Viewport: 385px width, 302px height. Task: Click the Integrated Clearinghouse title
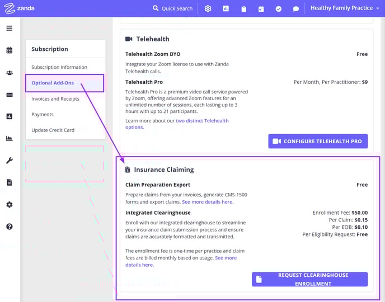(x=158, y=213)
